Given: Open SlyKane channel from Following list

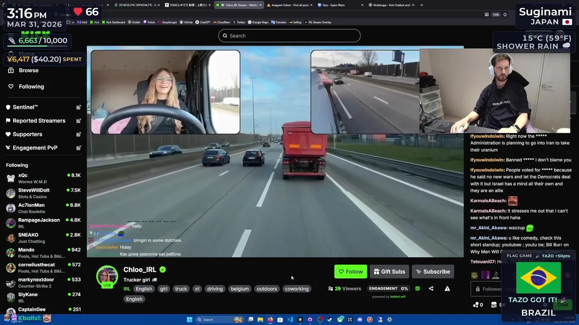Looking at the screenshot, I should tap(43, 297).
